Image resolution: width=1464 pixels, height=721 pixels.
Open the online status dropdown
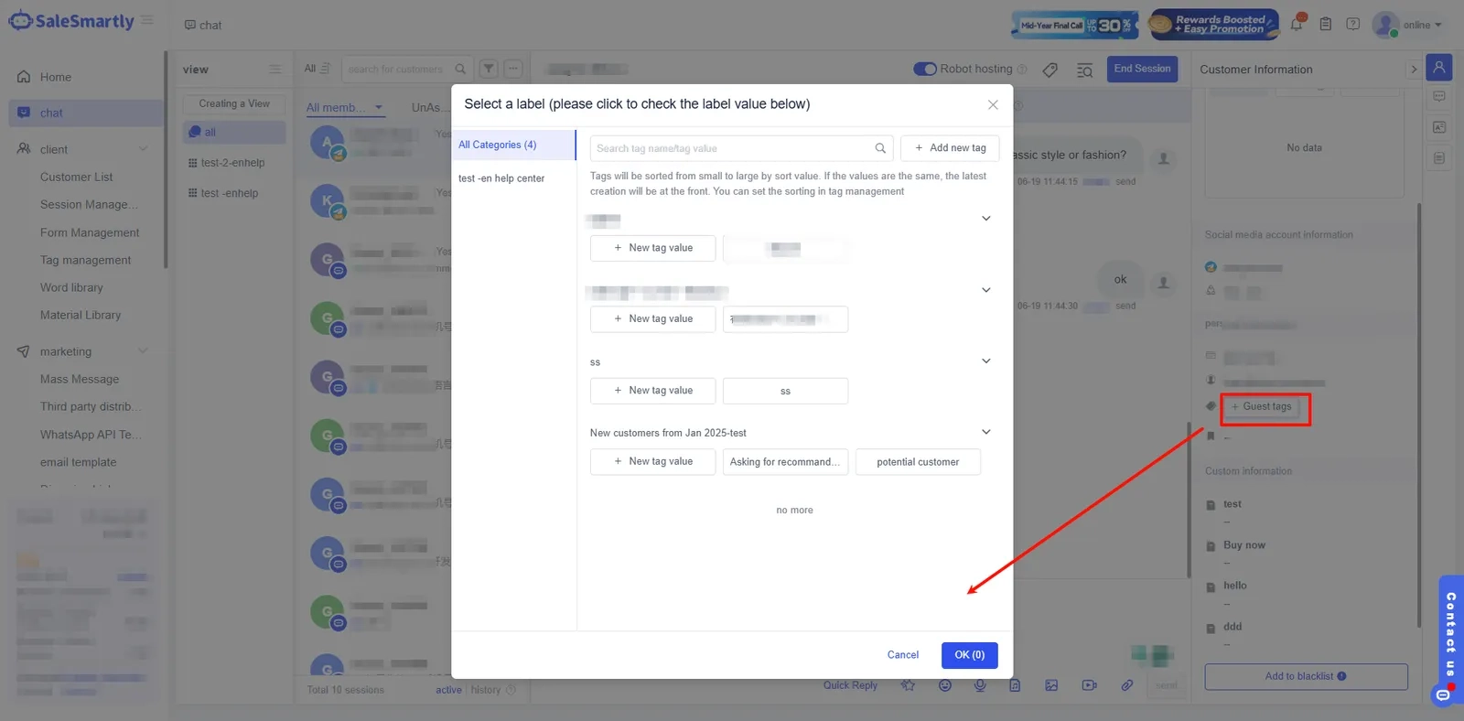tap(1423, 25)
